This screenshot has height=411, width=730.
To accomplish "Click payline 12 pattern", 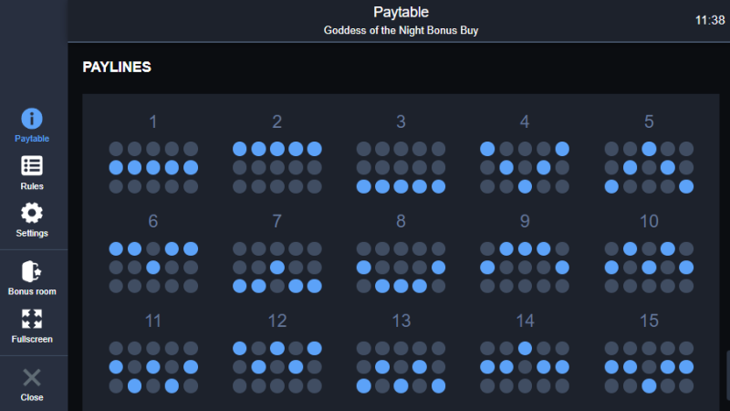I will click(x=277, y=367).
